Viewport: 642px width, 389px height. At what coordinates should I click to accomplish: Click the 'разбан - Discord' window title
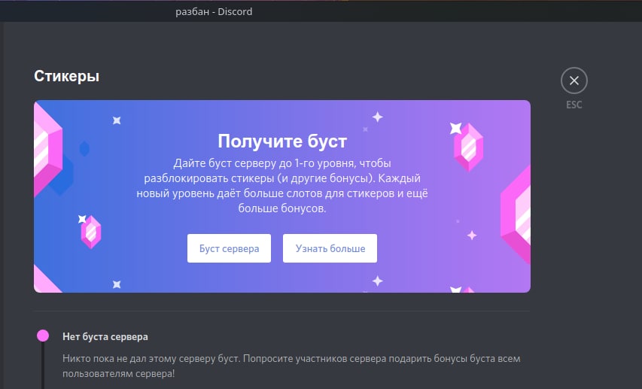coord(214,11)
